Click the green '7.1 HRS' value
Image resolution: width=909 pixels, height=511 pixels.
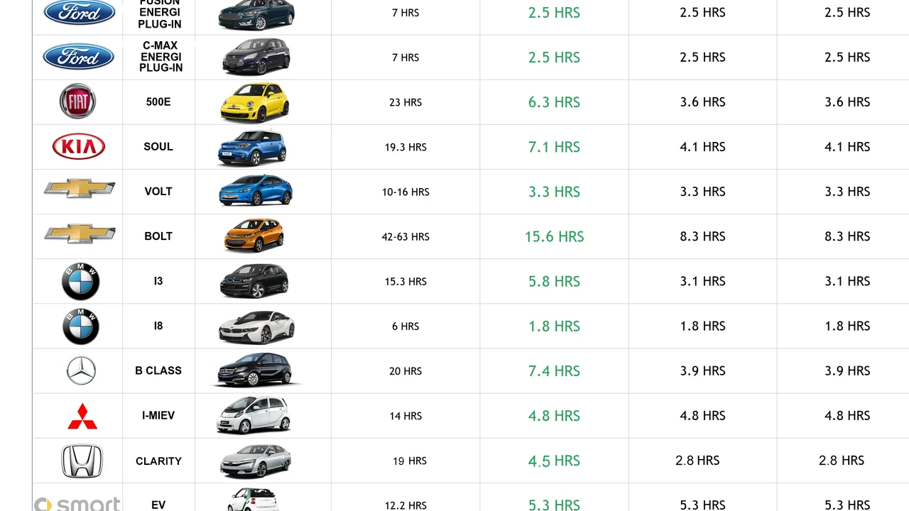coord(554,147)
